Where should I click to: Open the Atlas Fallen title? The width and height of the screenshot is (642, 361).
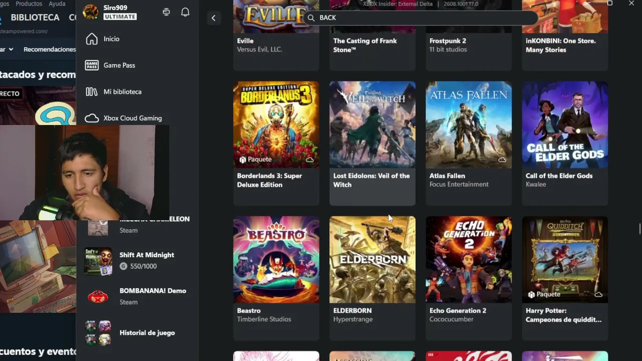pos(447,175)
